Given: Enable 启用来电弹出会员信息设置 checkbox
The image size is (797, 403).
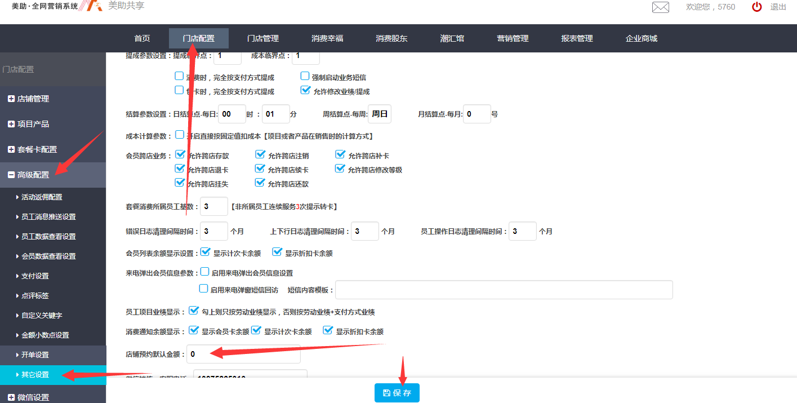Looking at the screenshot, I should [x=204, y=272].
